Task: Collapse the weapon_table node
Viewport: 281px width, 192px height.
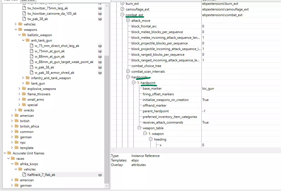Action: tap(139, 128)
